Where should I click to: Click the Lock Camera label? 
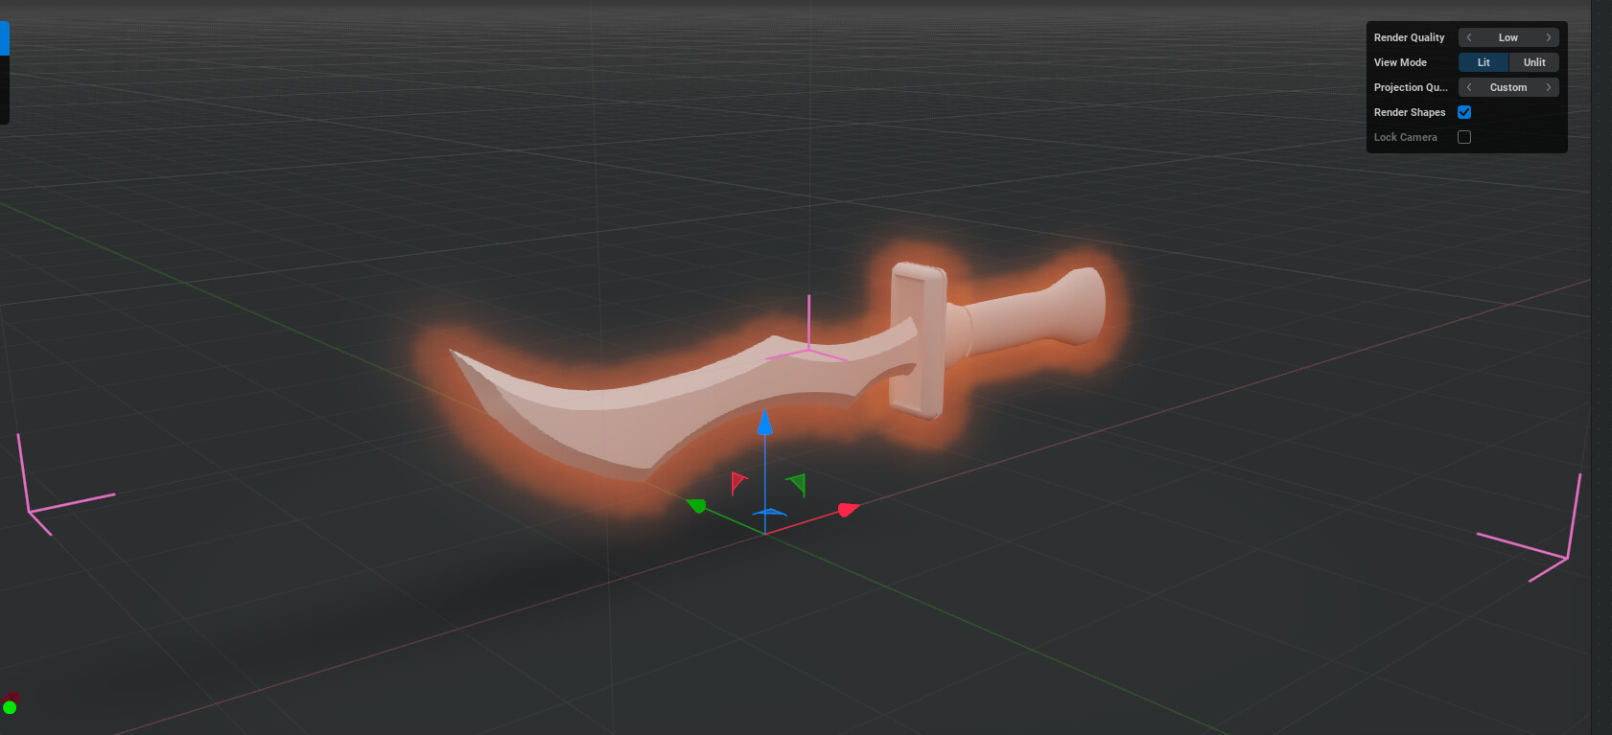pyautogui.click(x=1406, y=137)
